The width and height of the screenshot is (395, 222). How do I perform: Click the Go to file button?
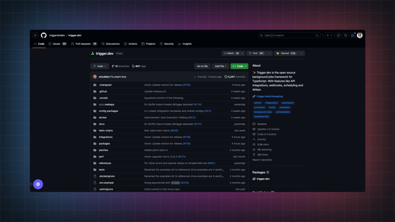(x=202, y=66)
